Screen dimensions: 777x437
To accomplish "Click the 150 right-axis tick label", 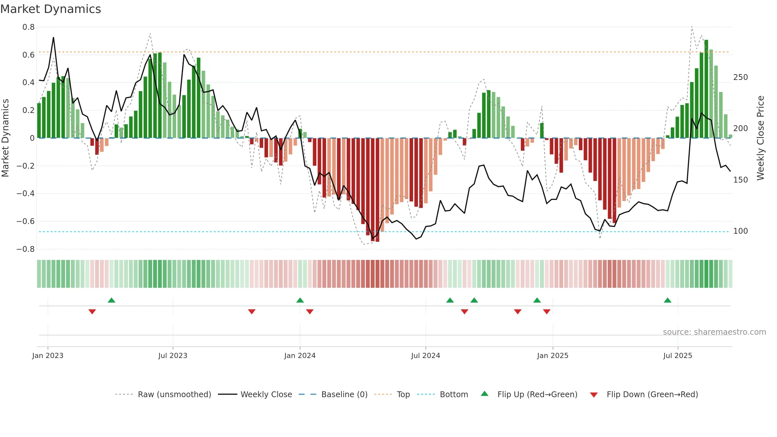I will [741, 180].
